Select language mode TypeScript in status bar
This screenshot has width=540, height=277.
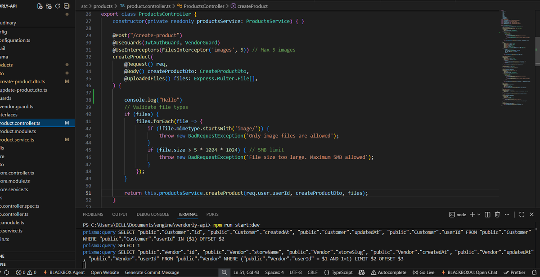(338, 273)
